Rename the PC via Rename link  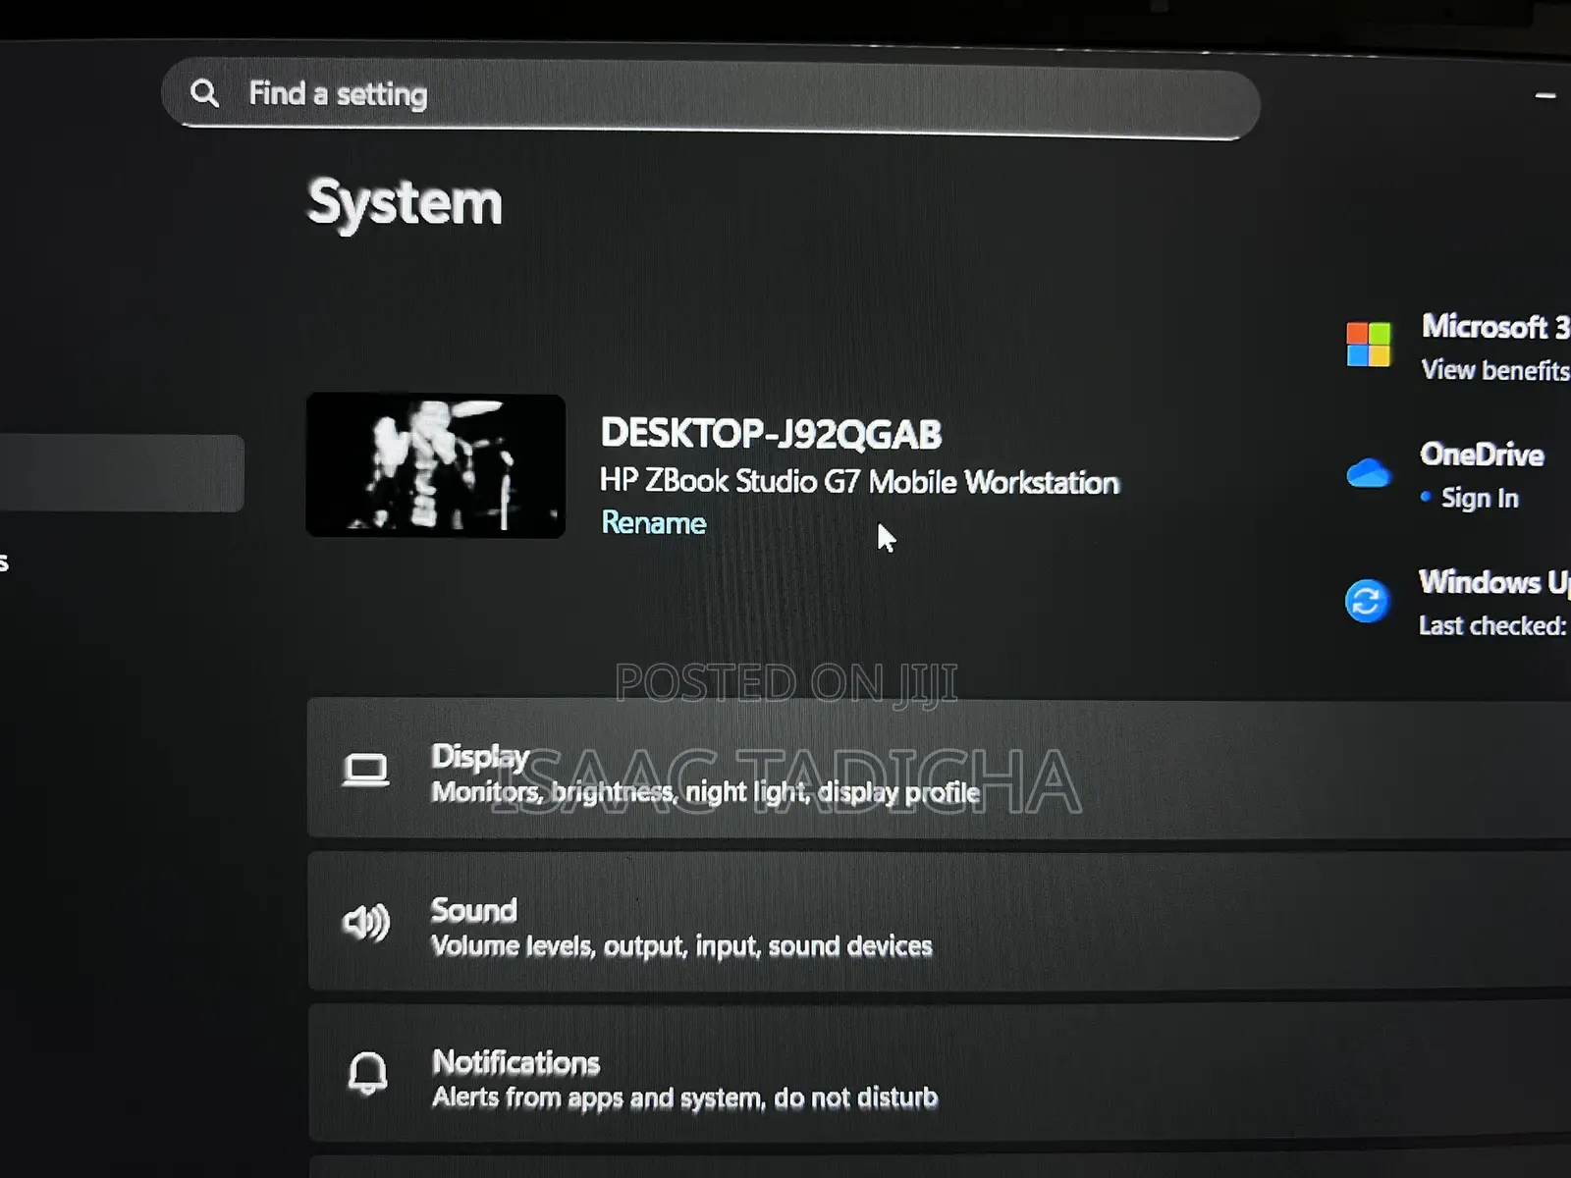tap(653, 522)
